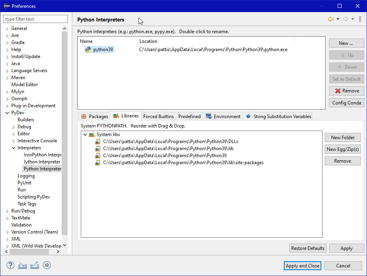Select the Jython Interpreter tree item
The width and height of the screenshot is (367, 276).
[42, 162]
